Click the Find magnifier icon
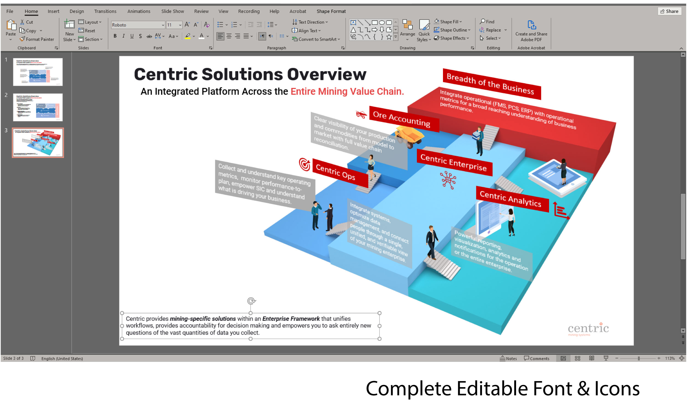Screen dimensions: 687x405 pos(483,21)
